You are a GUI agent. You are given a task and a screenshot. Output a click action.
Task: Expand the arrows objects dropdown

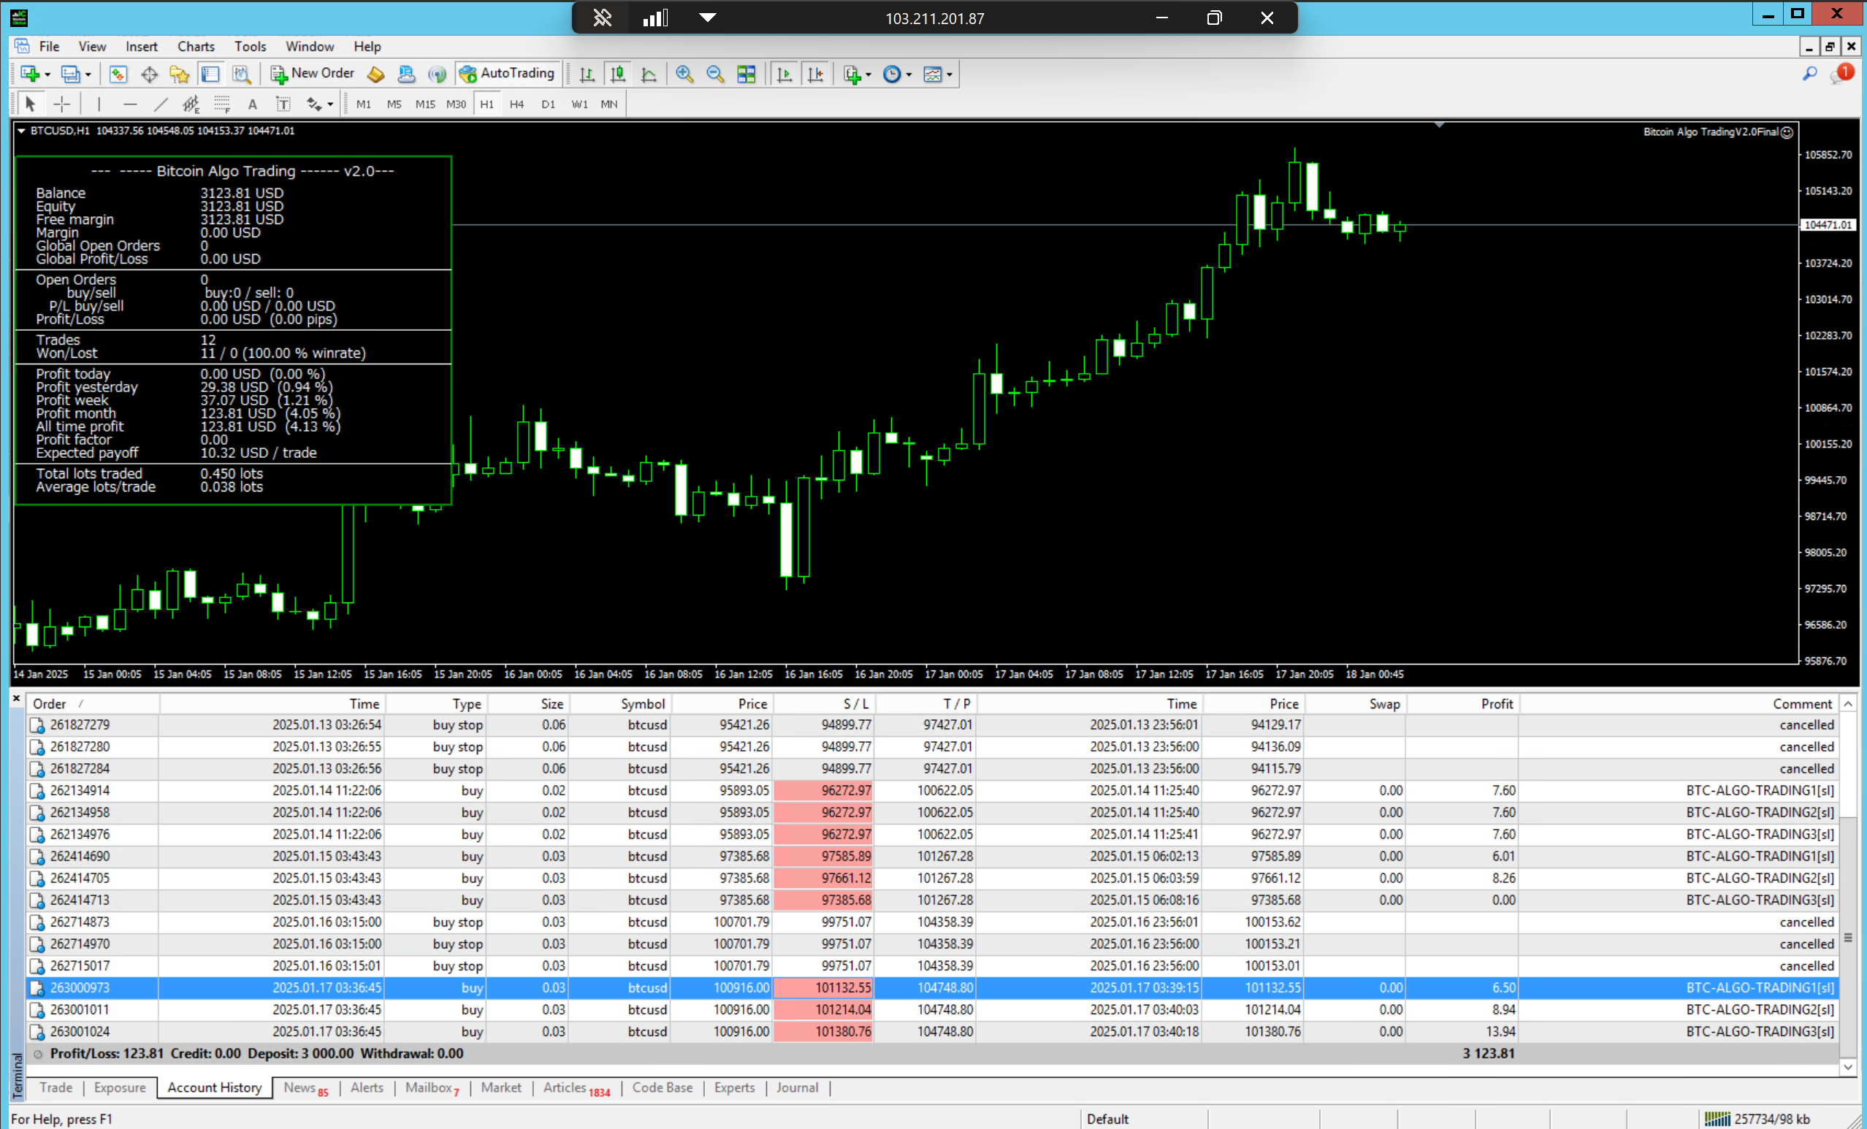coord(330,104)
